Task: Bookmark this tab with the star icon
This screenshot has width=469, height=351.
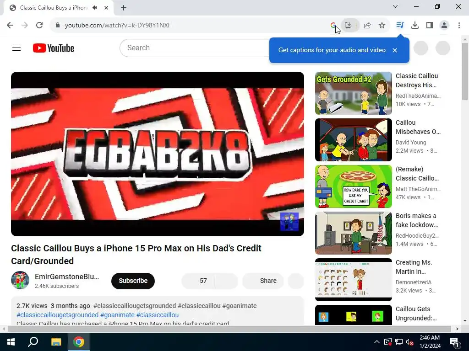Action: click(x=382, y=26)
